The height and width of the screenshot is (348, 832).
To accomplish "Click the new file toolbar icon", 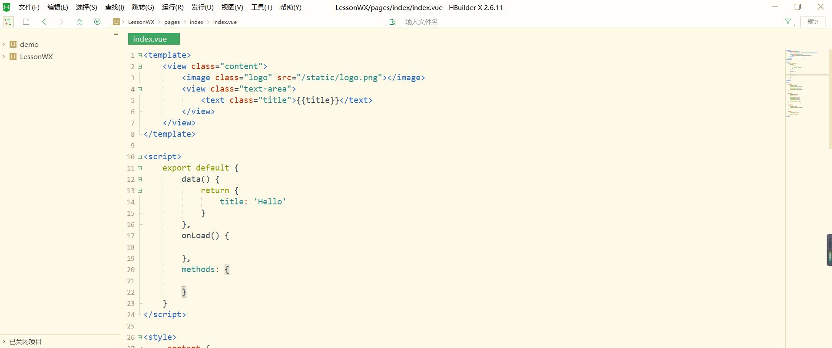I will pyautogui.click(x=8, y=22).
